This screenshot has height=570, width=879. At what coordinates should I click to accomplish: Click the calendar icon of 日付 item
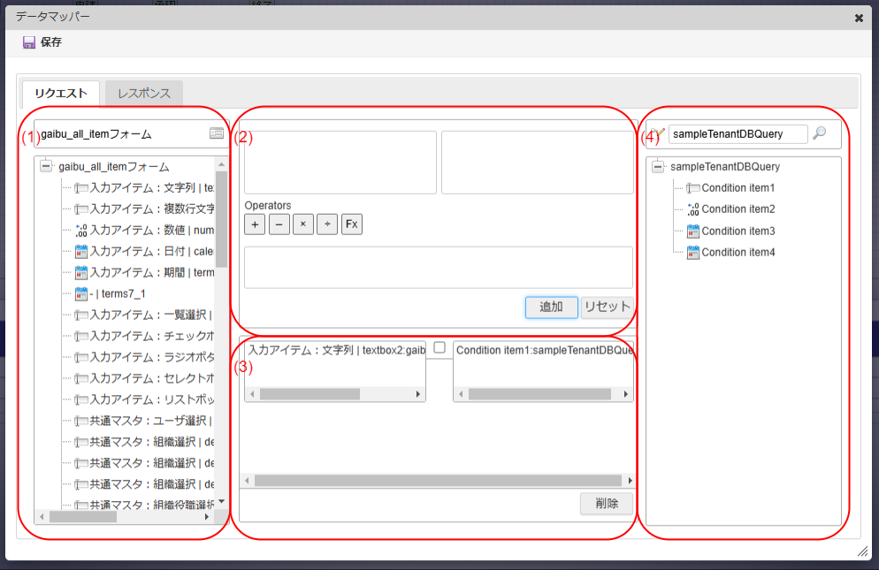(x=81, y=252)
